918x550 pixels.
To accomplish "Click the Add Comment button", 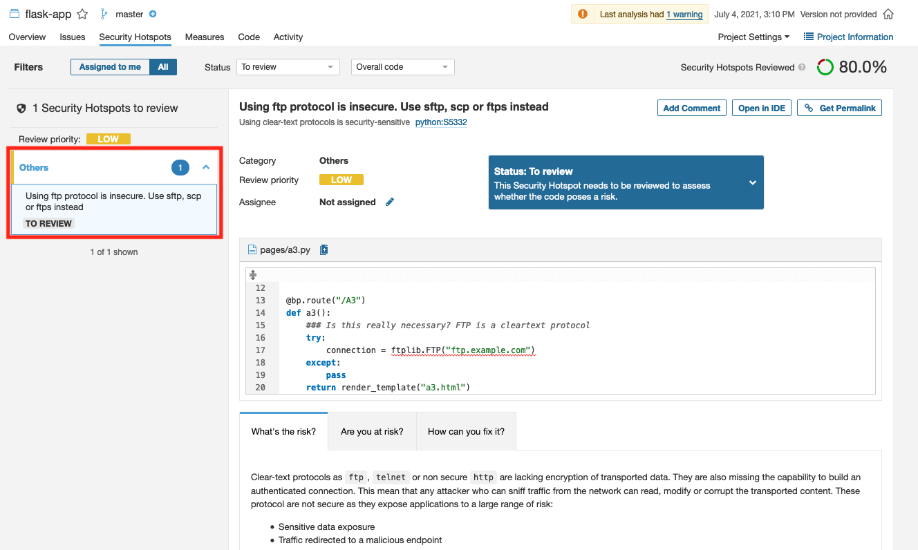I will (x=692, y=108).
